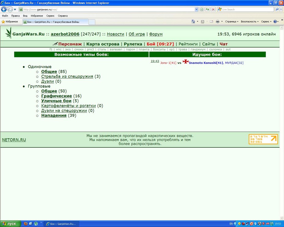Click the orange counter banner

tap(263, 139)
